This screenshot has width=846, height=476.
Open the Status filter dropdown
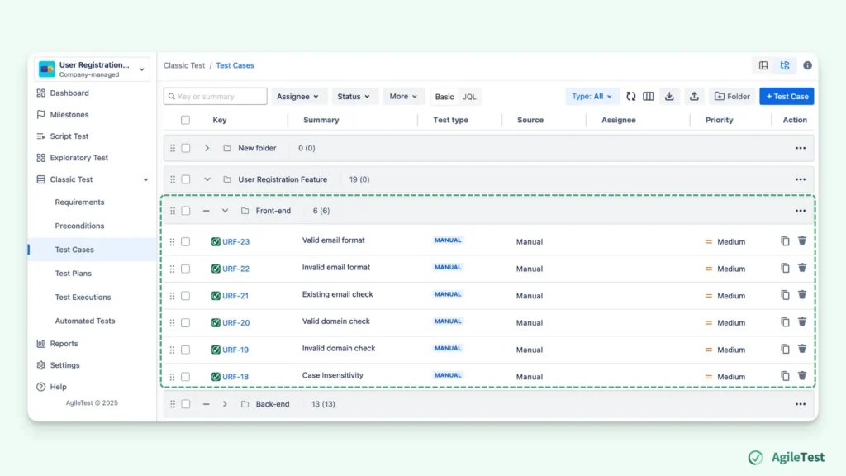click(354, 97)
